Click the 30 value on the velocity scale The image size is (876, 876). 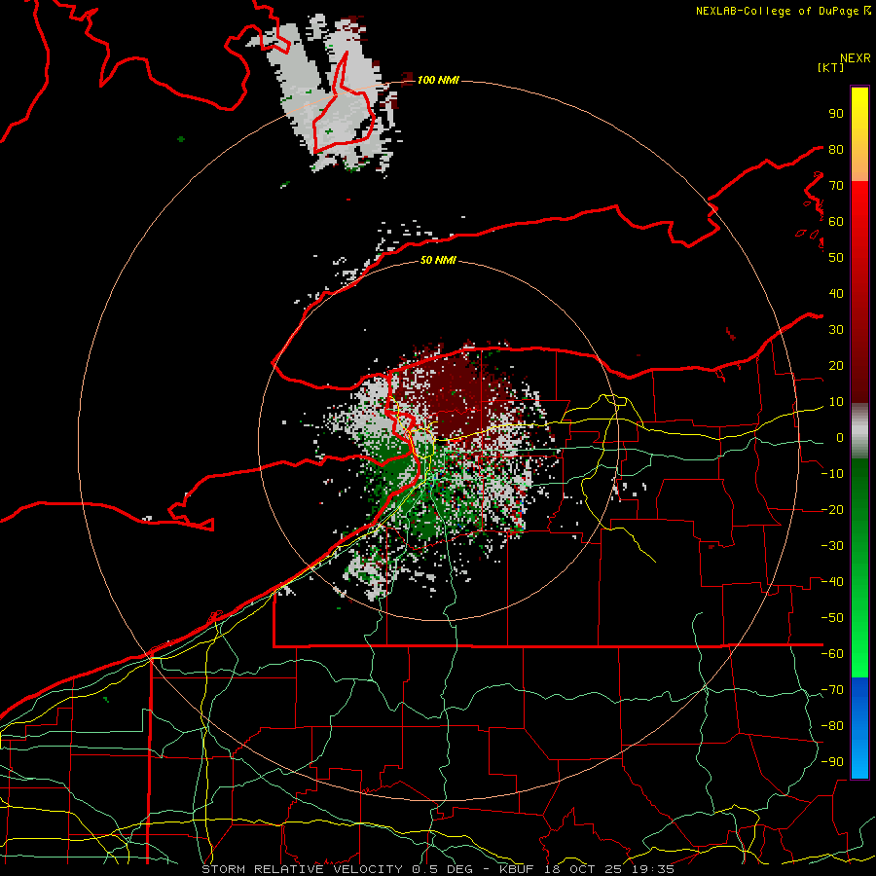836,330
